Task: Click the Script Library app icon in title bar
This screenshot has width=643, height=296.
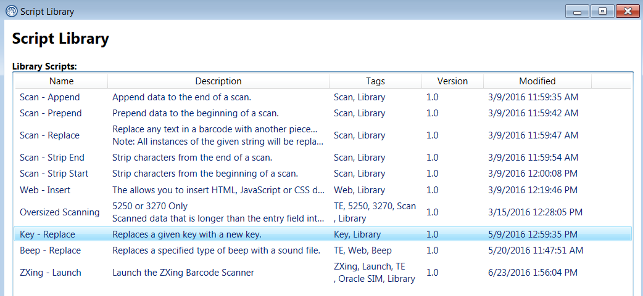Action: [10, 11]
